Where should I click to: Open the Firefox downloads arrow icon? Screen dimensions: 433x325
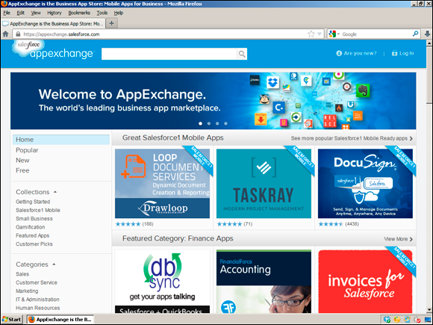pyautogui.click(x=427, y=34)
